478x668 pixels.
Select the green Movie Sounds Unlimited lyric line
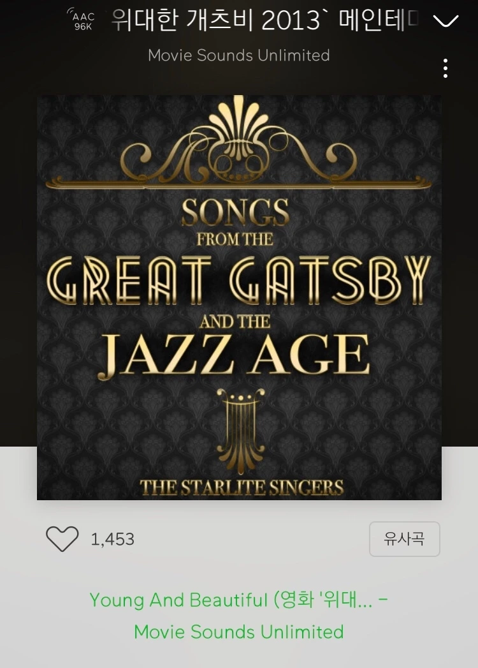coord(239,632)
